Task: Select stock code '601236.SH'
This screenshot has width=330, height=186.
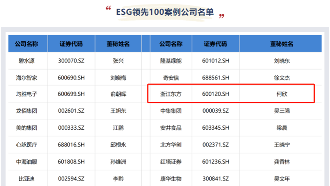Action: (x=215, y=162)
